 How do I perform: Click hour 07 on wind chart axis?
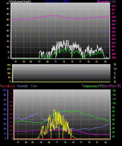pos(39,62)
